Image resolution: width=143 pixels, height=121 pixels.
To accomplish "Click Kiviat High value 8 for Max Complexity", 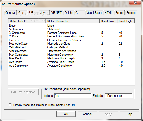I will 120,55.
